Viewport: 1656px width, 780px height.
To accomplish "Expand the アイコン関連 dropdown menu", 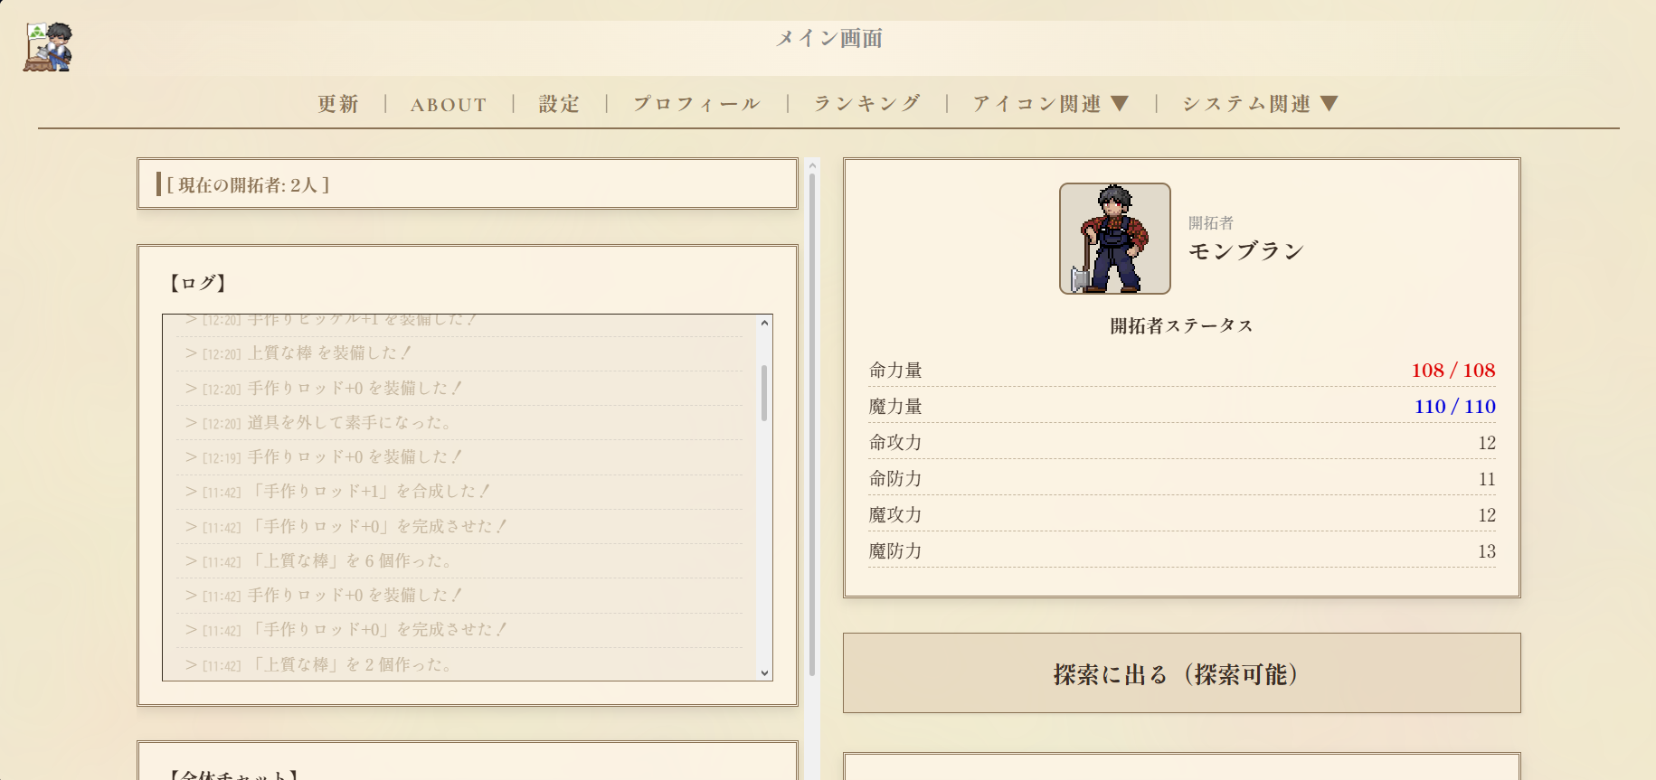I will pos(1050,104).
